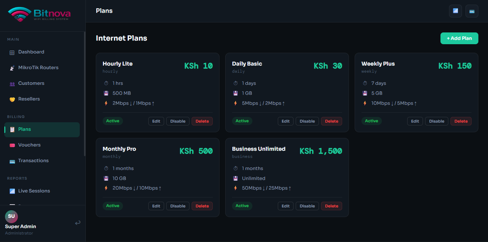Click the bar chart icon in header
Screen dimensions: 488x242
[455, 11]
